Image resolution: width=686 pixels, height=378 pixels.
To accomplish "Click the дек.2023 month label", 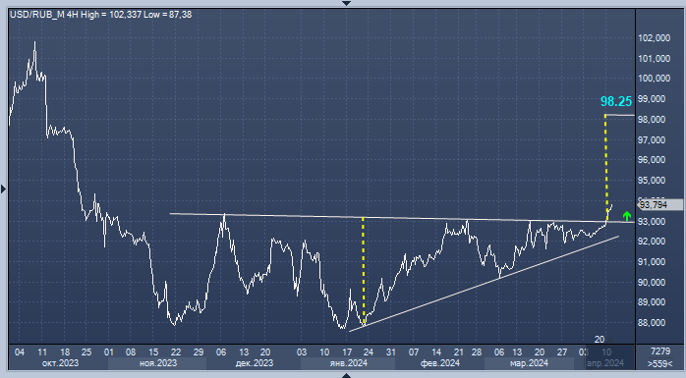I will 255,363.
